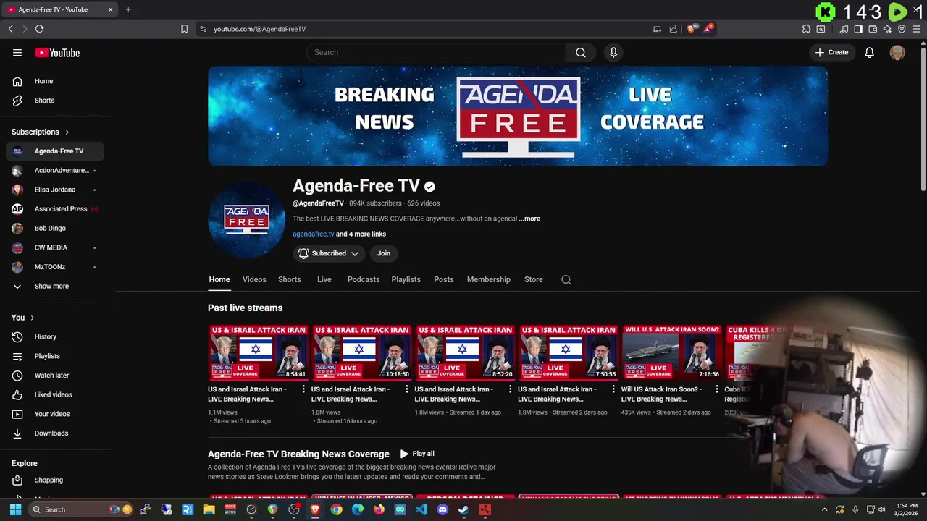Open Steam from the taskbar
This screenshot has width=927, height=521.
[463, 509]
